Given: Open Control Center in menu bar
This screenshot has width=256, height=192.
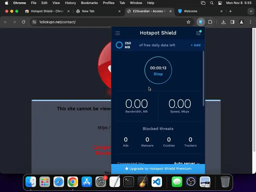Looking at the screenshot, I should point(220,3).
